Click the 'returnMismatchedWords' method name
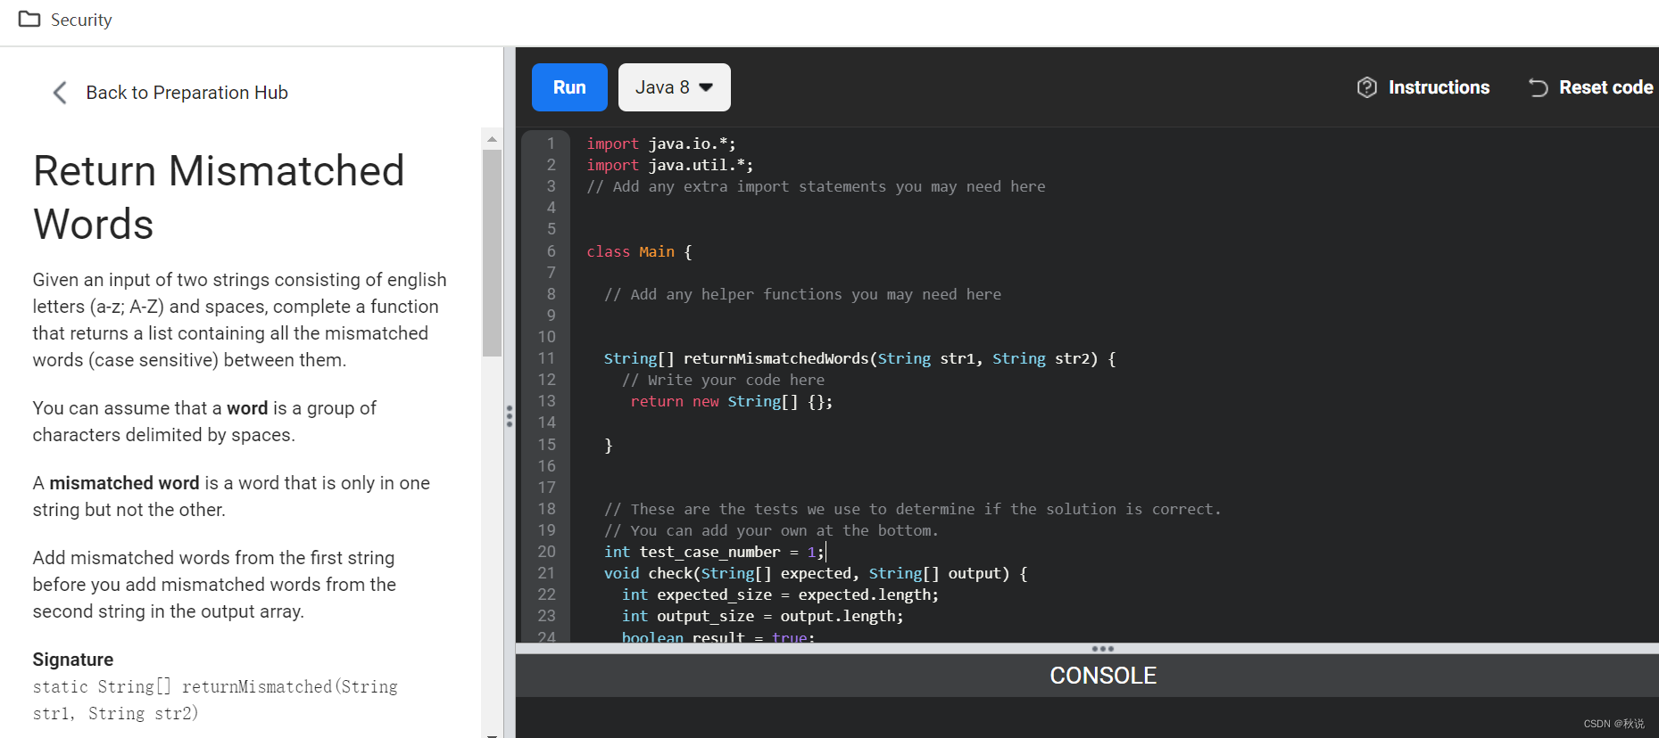Image resolution: width=1659 pixels, height=738 pixels. tap(776, 358)
